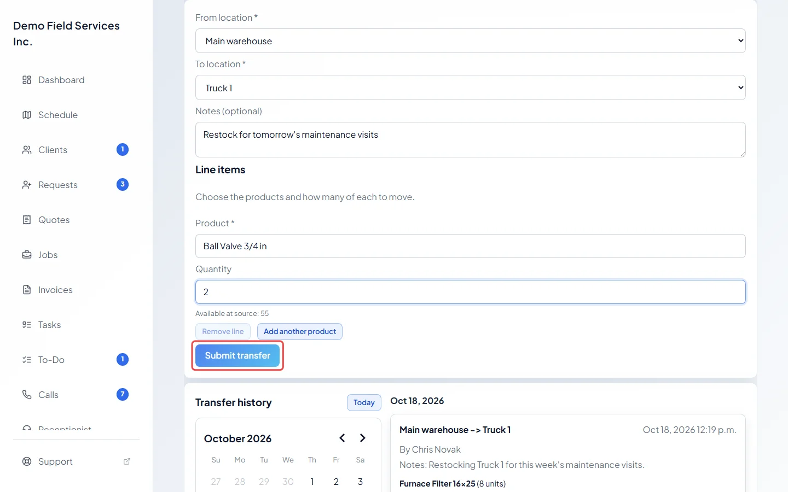
Task: Click the Invoices file icon
Action: point(27,290)
